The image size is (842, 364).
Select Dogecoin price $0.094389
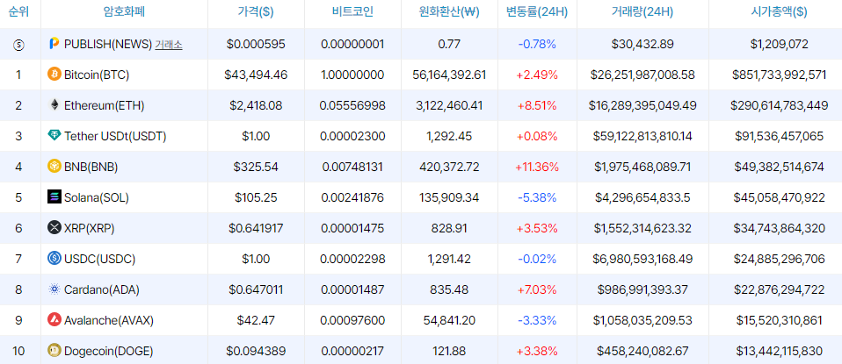click(x=256, y=352)
